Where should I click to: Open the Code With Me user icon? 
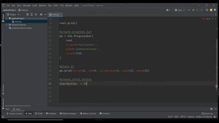168,10
